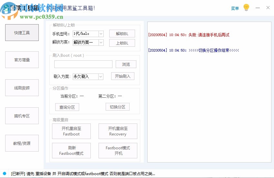Click the blue connection status dot

5,173
